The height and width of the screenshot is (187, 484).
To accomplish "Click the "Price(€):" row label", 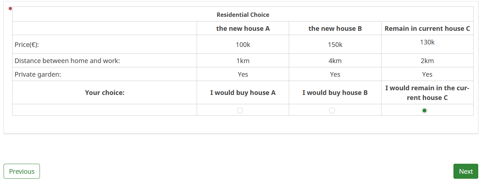I will coord(27,45).
